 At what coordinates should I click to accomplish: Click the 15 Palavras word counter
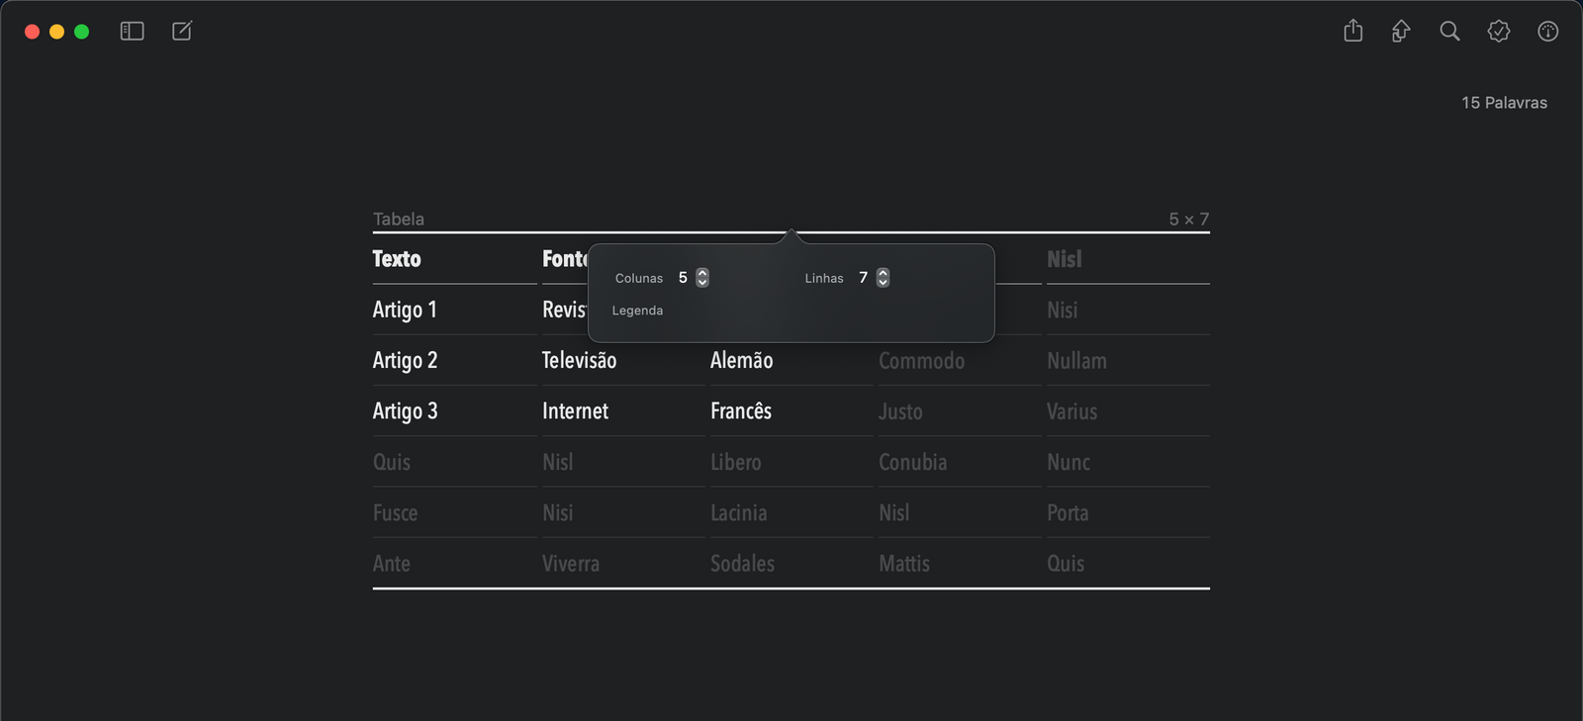1504,103
